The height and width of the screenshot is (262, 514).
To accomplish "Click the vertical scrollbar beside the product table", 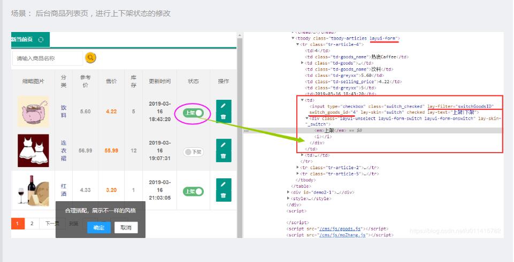I will [x=240, y=135].
